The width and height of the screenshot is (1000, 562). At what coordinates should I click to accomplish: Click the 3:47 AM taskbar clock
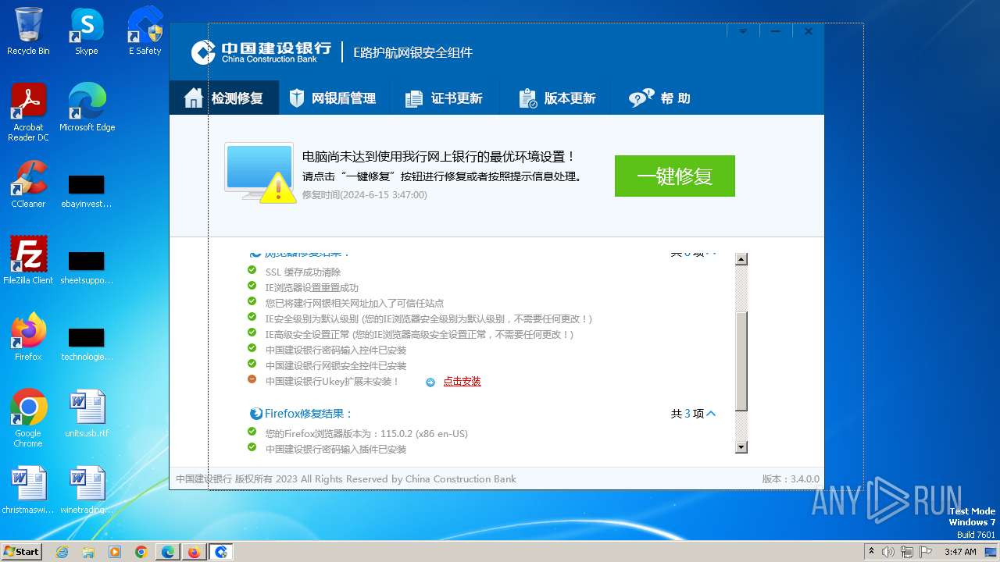click(x=960, y=552)
